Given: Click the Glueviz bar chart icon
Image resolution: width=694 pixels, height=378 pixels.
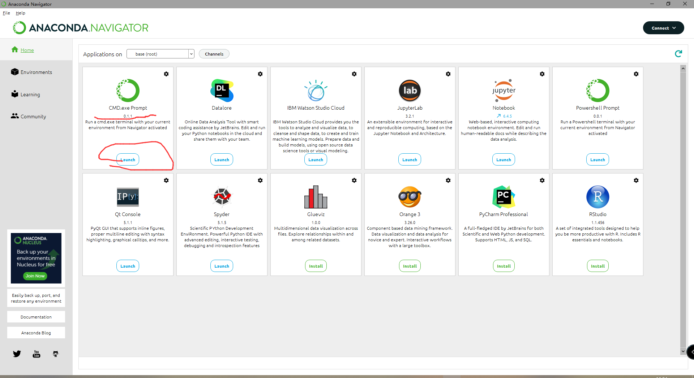Looking at the screenshot, I should click(x=316, y=197).
